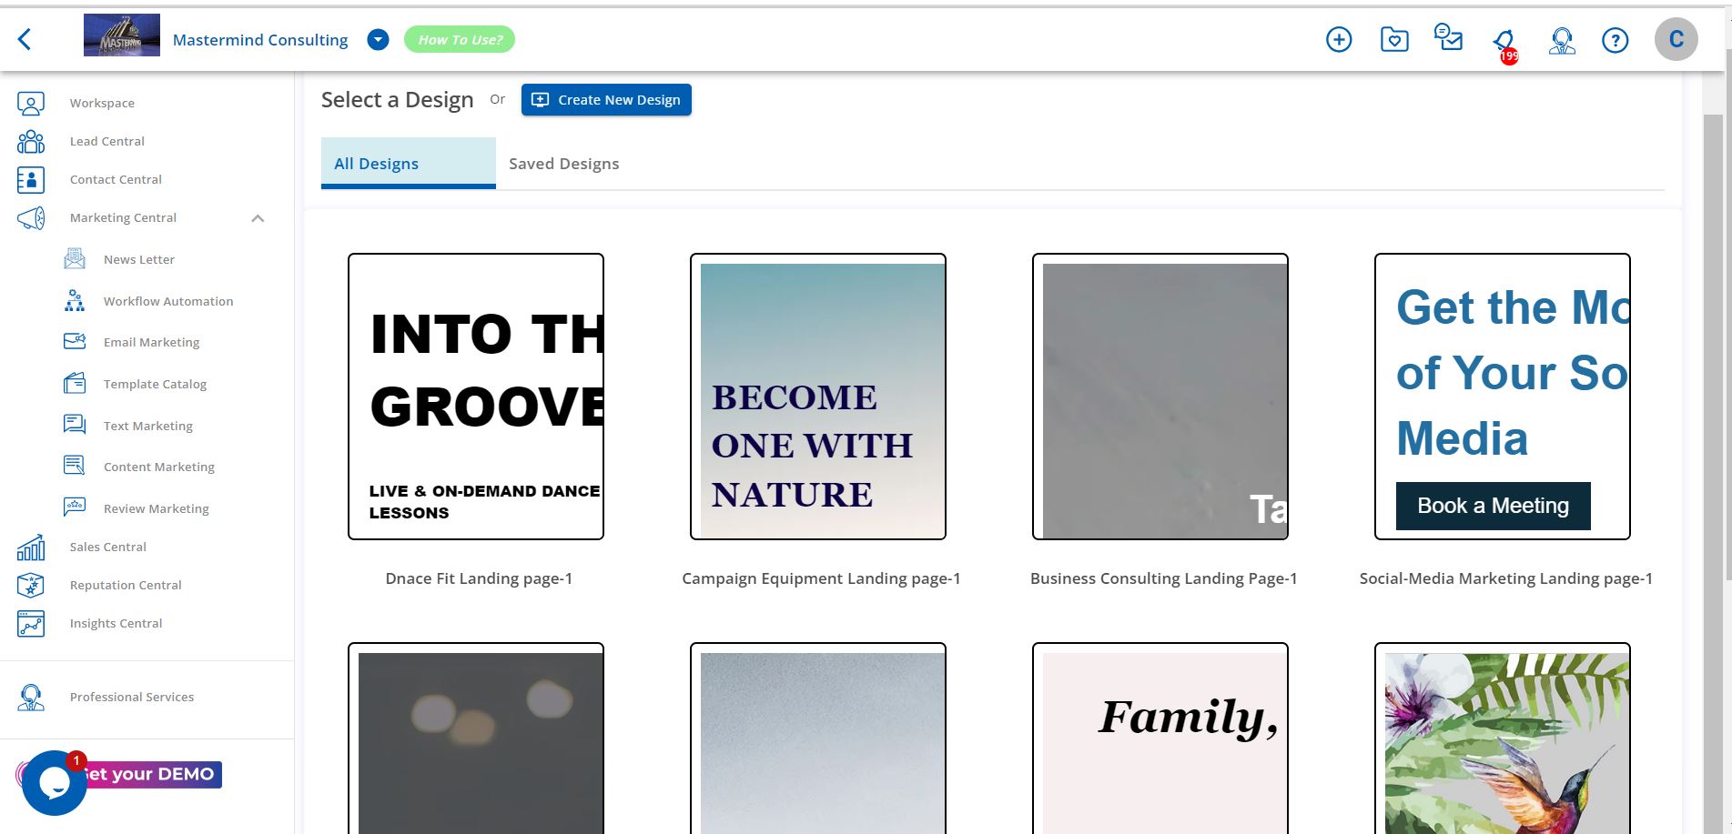Image resolution: width=1732 pixels, height=834 pixels.
Task: Switch to the All Designs tab
Action: click(x=409, y=163)
